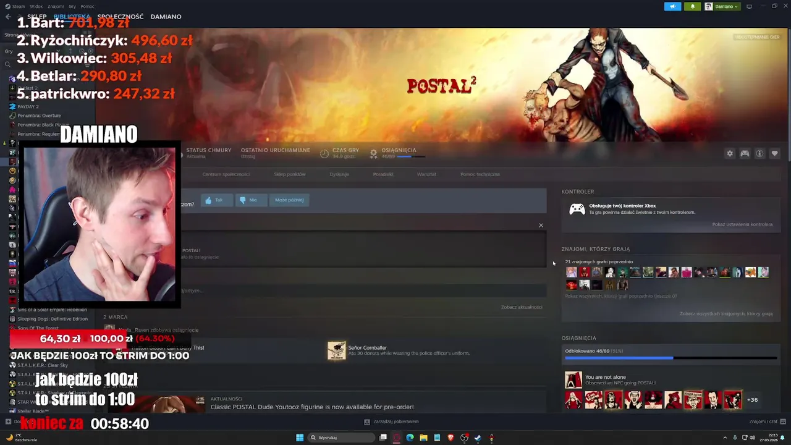Open Brave browser from the taskbar
Image resolution: width=791 pixels, height=445 pixels.
click(x=450, y=438)
